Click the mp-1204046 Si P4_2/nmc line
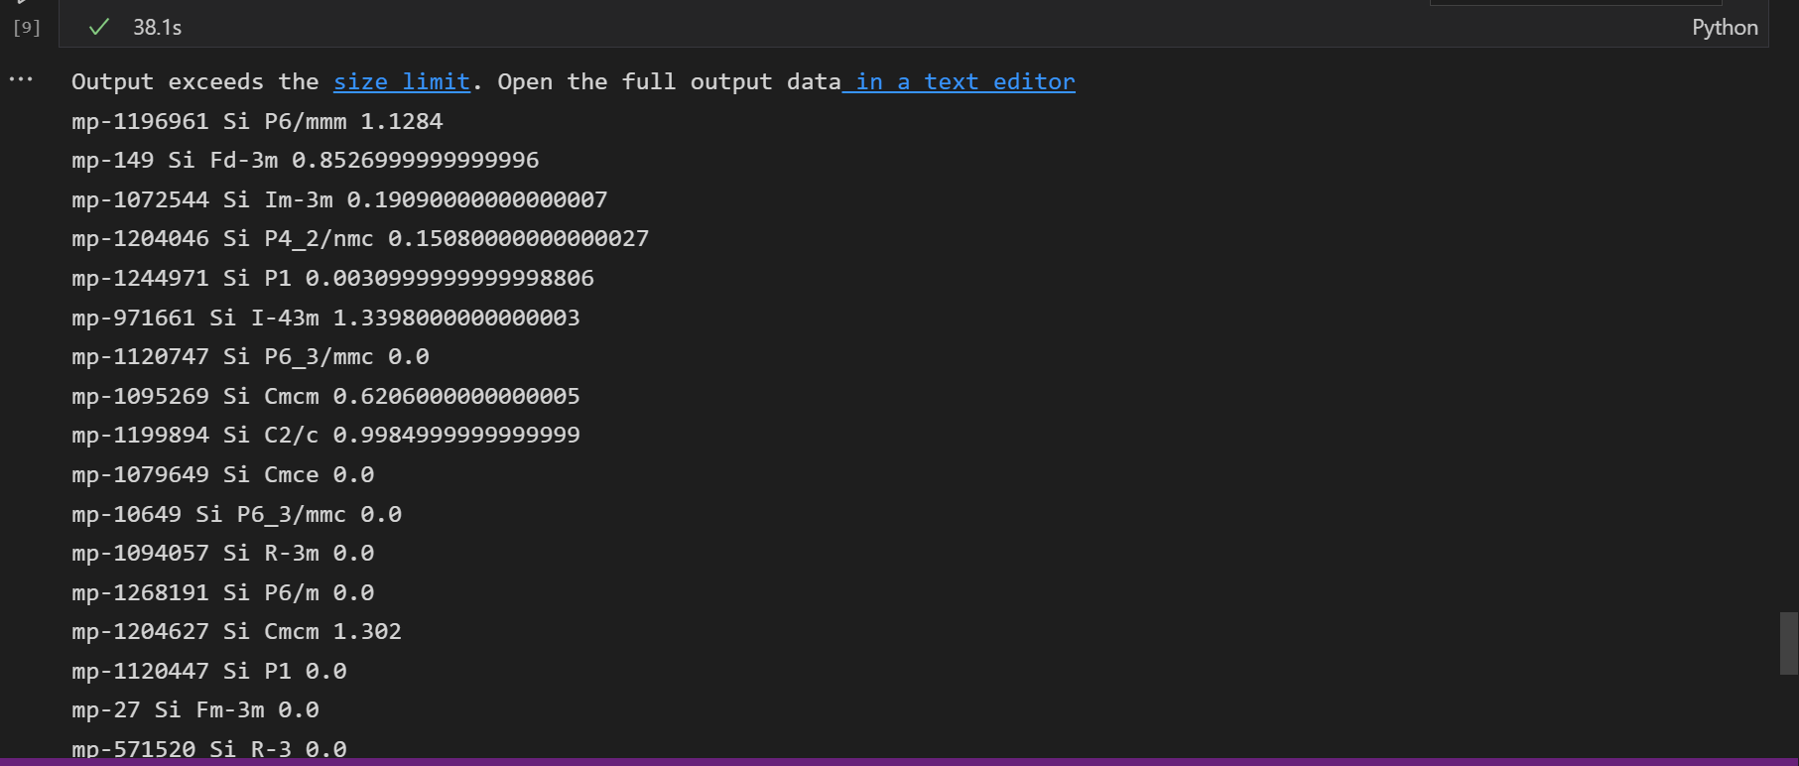 coord(360,238)
